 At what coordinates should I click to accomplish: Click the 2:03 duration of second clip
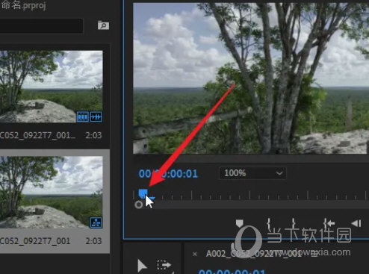[x=93, y=241]
